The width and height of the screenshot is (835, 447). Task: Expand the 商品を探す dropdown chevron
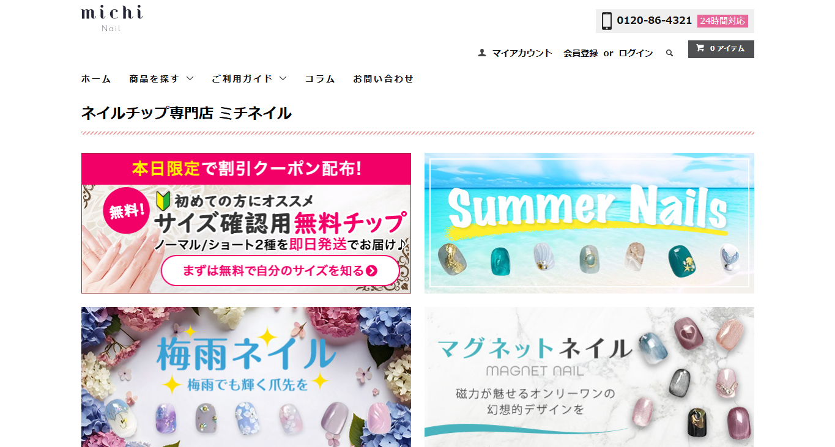pyautogui.click(x=190, y=78)
